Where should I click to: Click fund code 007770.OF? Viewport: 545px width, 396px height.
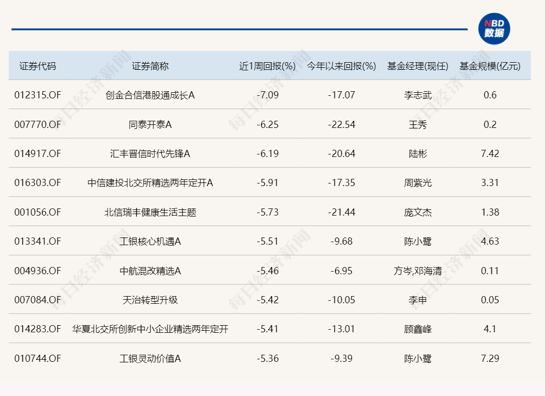pyautogui.click(x=38, y=124)
